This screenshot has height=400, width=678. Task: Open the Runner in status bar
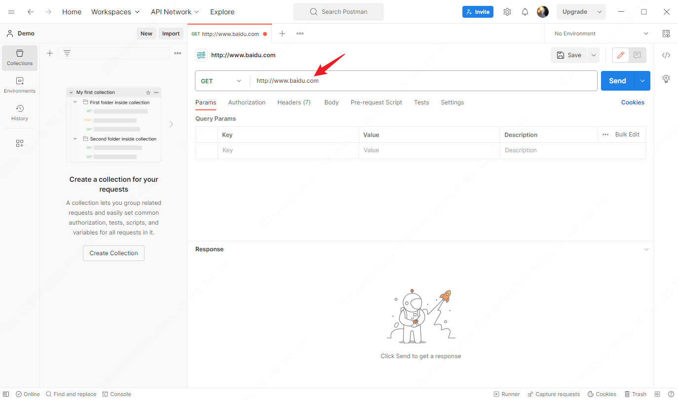pyautogui.click(x=507, y=394)
